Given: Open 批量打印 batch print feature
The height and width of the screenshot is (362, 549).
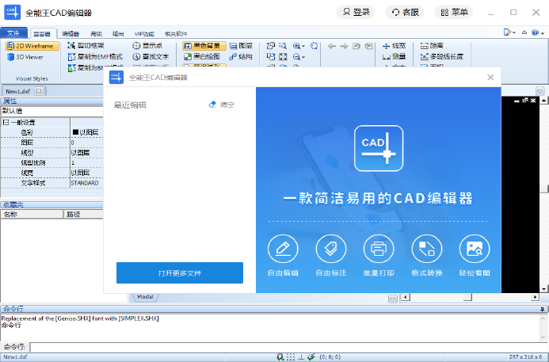Looking at the screenshot, I should [x=379, y=249].
